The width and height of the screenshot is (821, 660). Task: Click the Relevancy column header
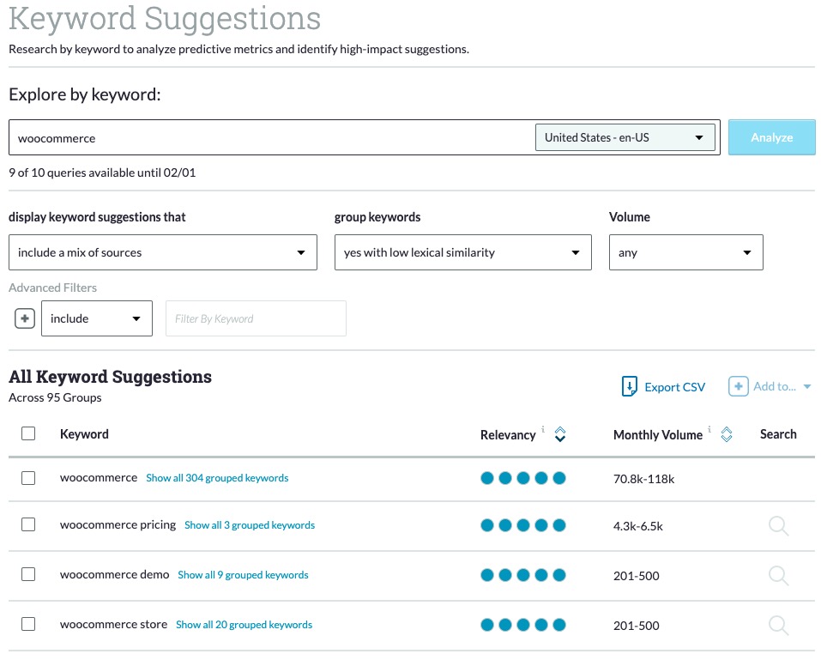coord(508,435)
